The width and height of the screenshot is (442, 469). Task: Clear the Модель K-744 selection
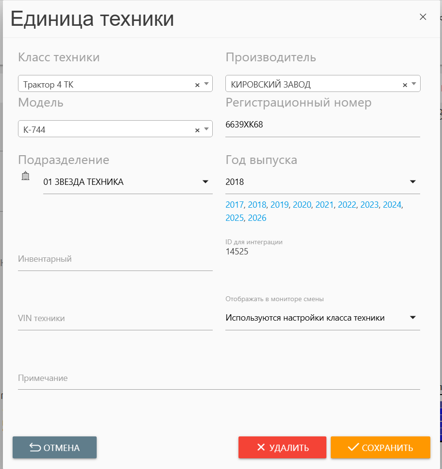[197, 130]
